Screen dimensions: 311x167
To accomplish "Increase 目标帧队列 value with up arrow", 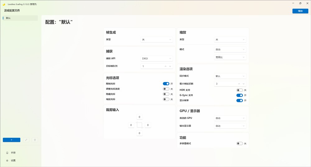I will pyautogui.click(x=165, y=66).
